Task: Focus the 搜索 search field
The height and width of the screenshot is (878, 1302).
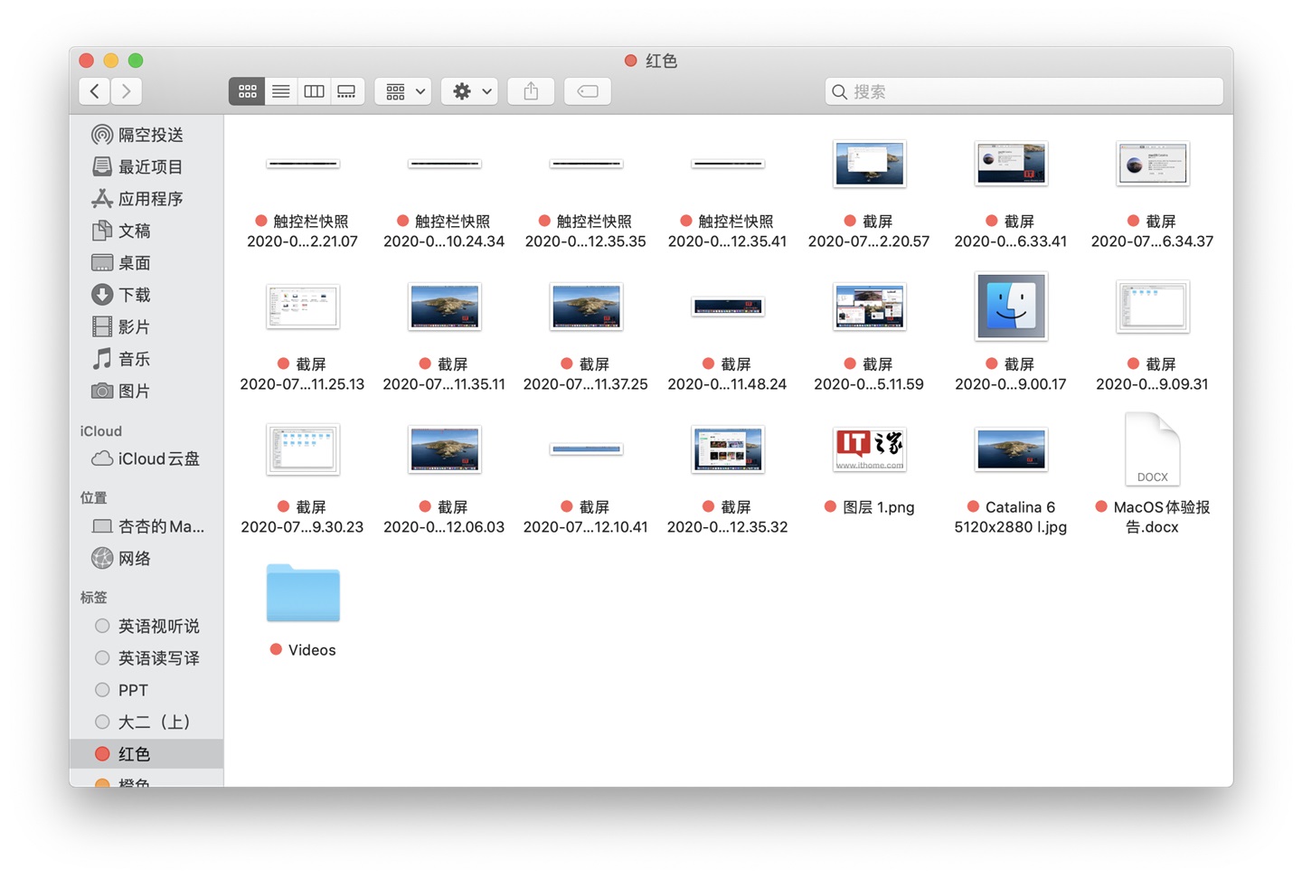Action: 1024,91
